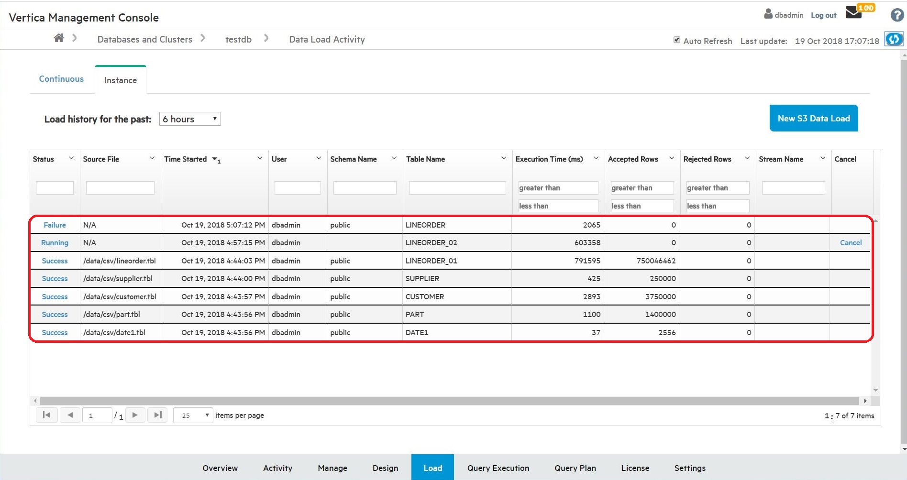Open the help question mark icon
Image resolution: width=907 pixels, height=480 pixels.
coord(897,15)
